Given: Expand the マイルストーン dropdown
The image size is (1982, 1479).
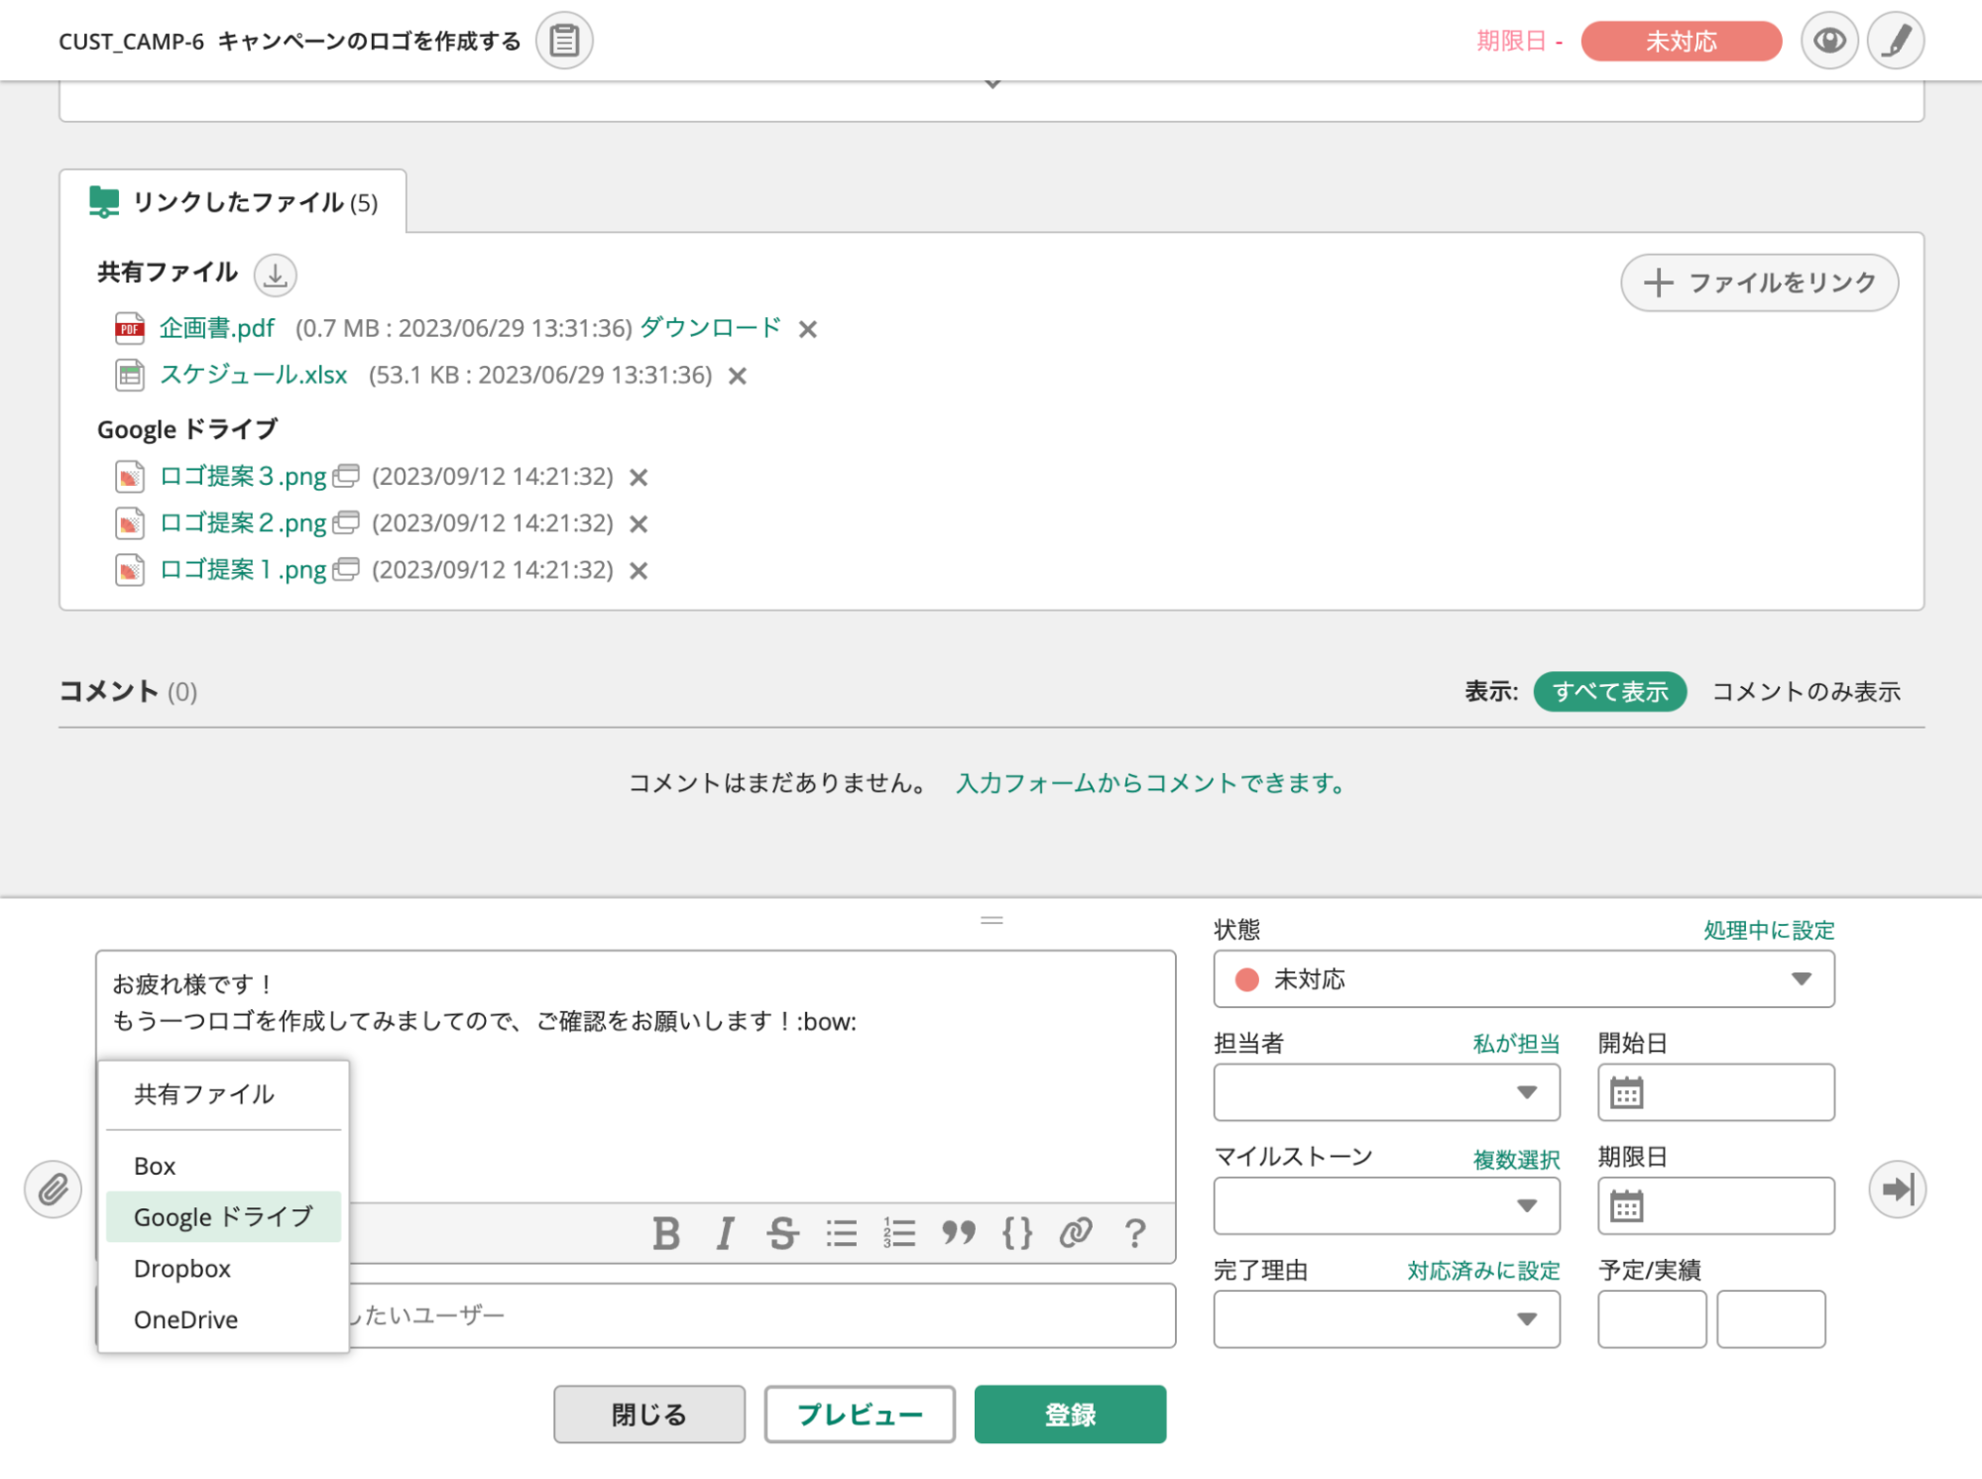Looking at the screenshot, I should pos(1386,1205).
